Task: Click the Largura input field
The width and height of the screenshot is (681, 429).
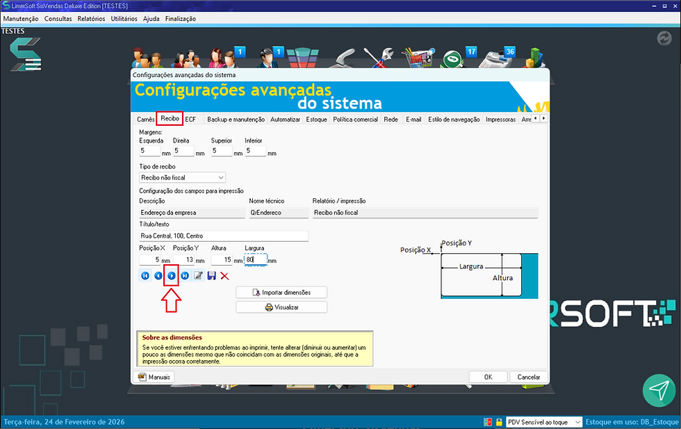Action: (x=256, y=259)
